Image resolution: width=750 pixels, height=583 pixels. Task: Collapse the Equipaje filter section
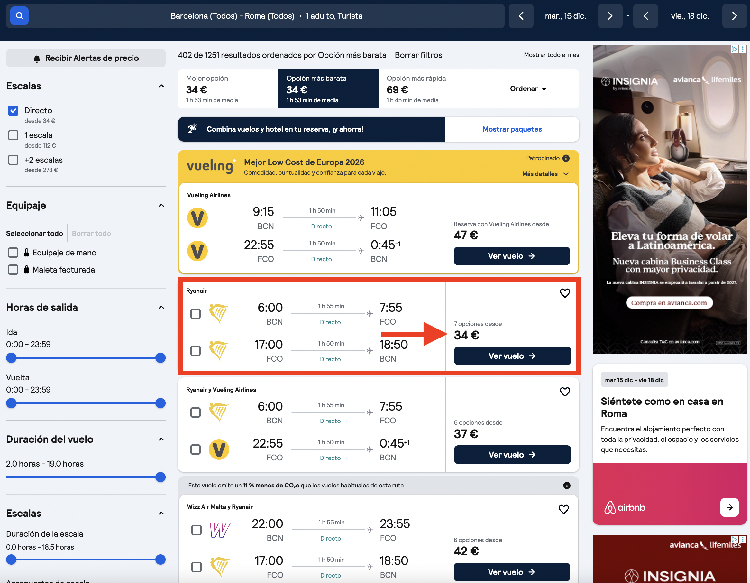tap(161, 206)
